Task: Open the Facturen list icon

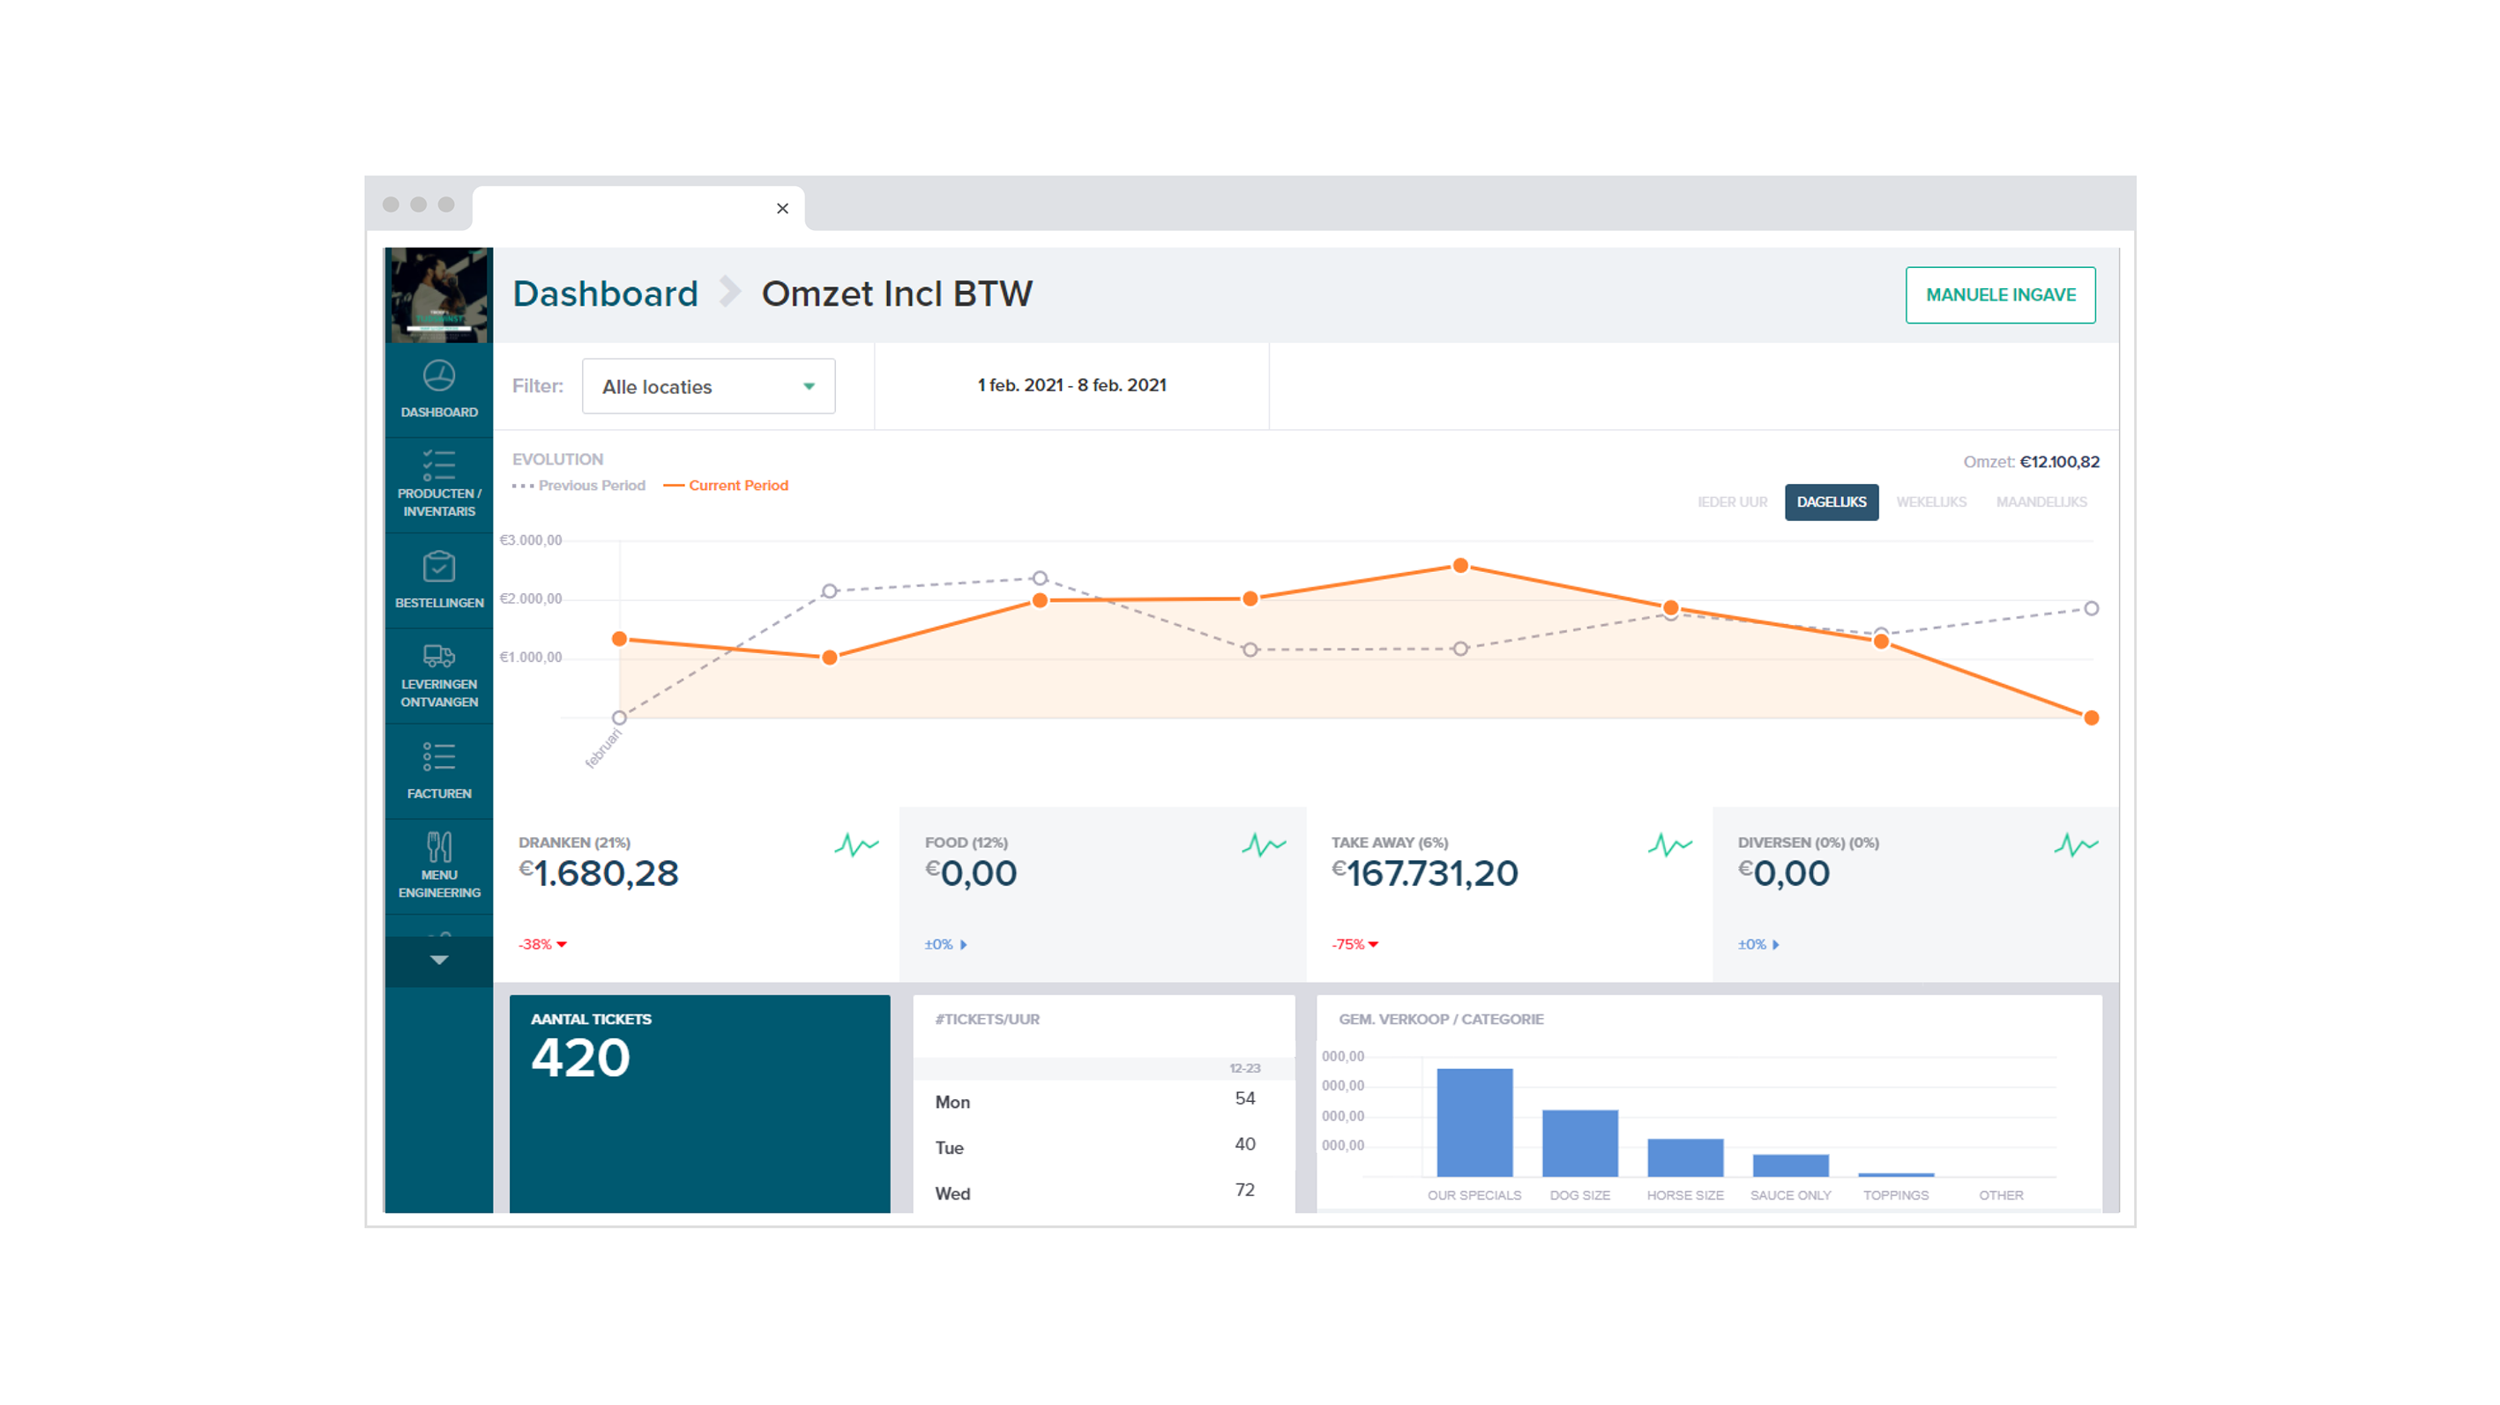Action: coord(438,757)
